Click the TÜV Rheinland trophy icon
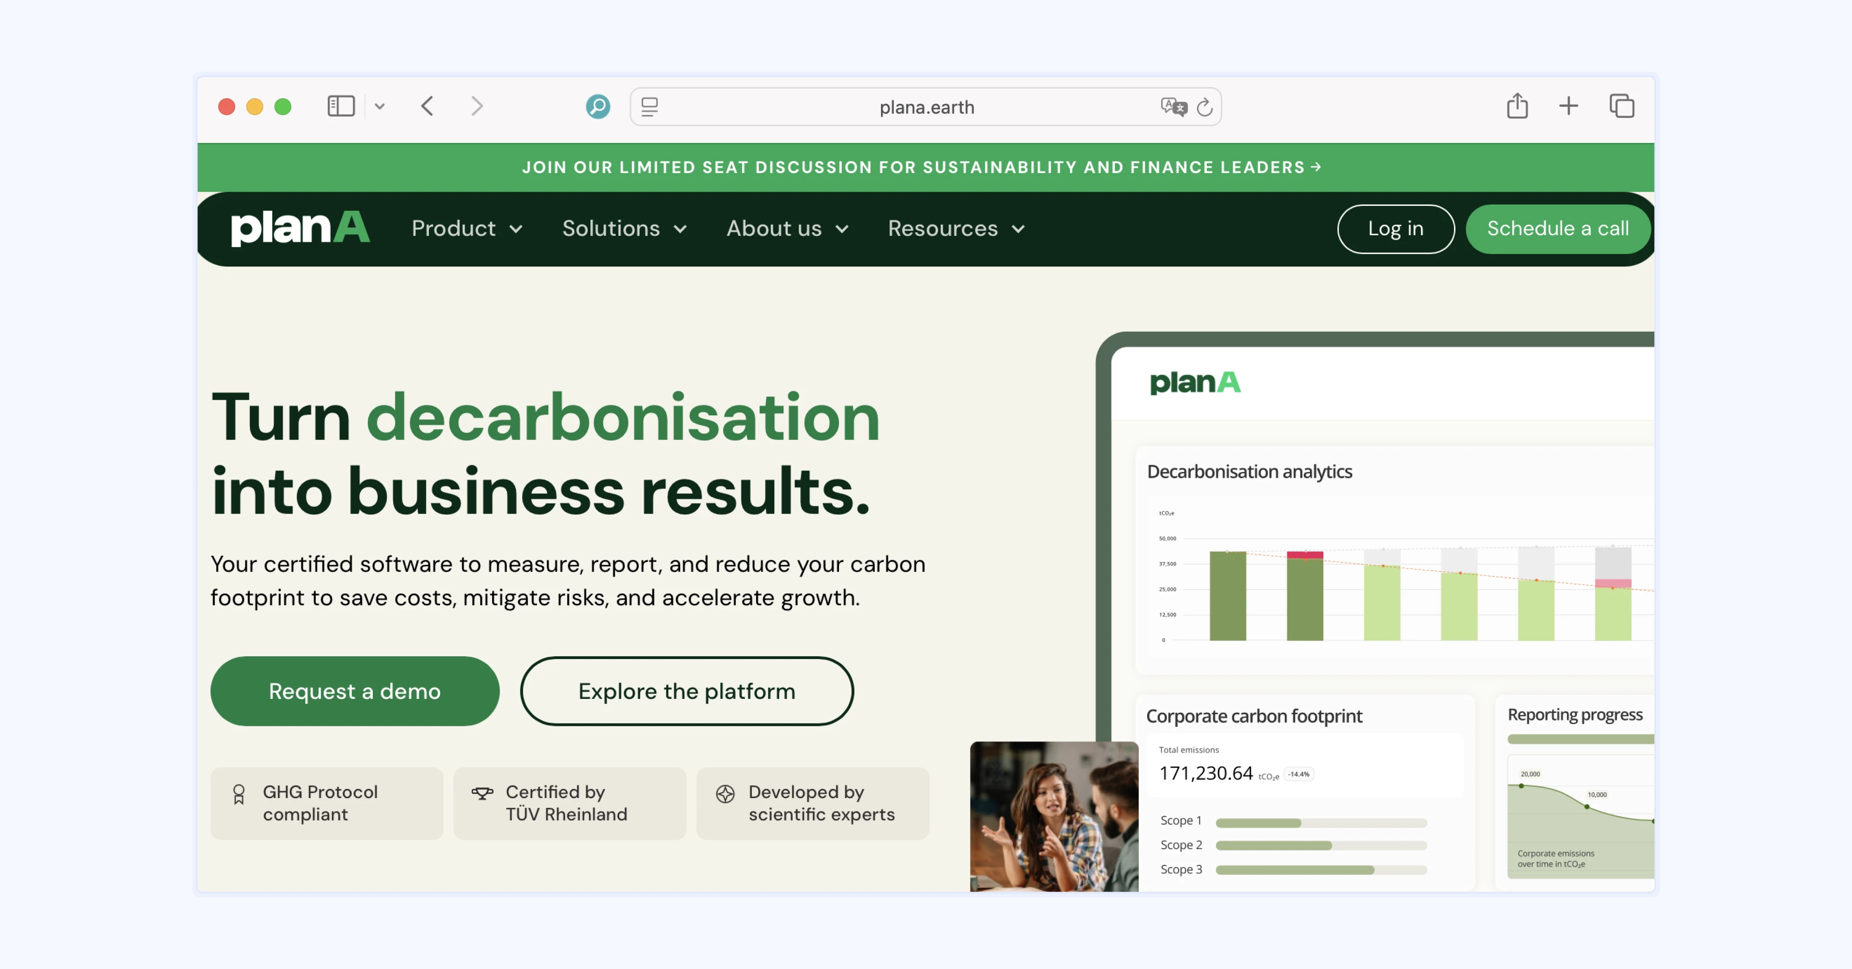1852x969 pixels. [x=482, y=793]
